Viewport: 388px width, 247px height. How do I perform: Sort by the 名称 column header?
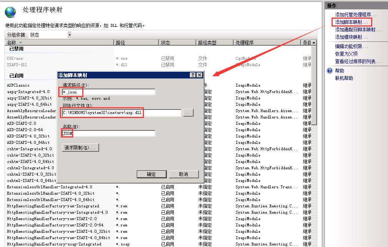[59, 43]
